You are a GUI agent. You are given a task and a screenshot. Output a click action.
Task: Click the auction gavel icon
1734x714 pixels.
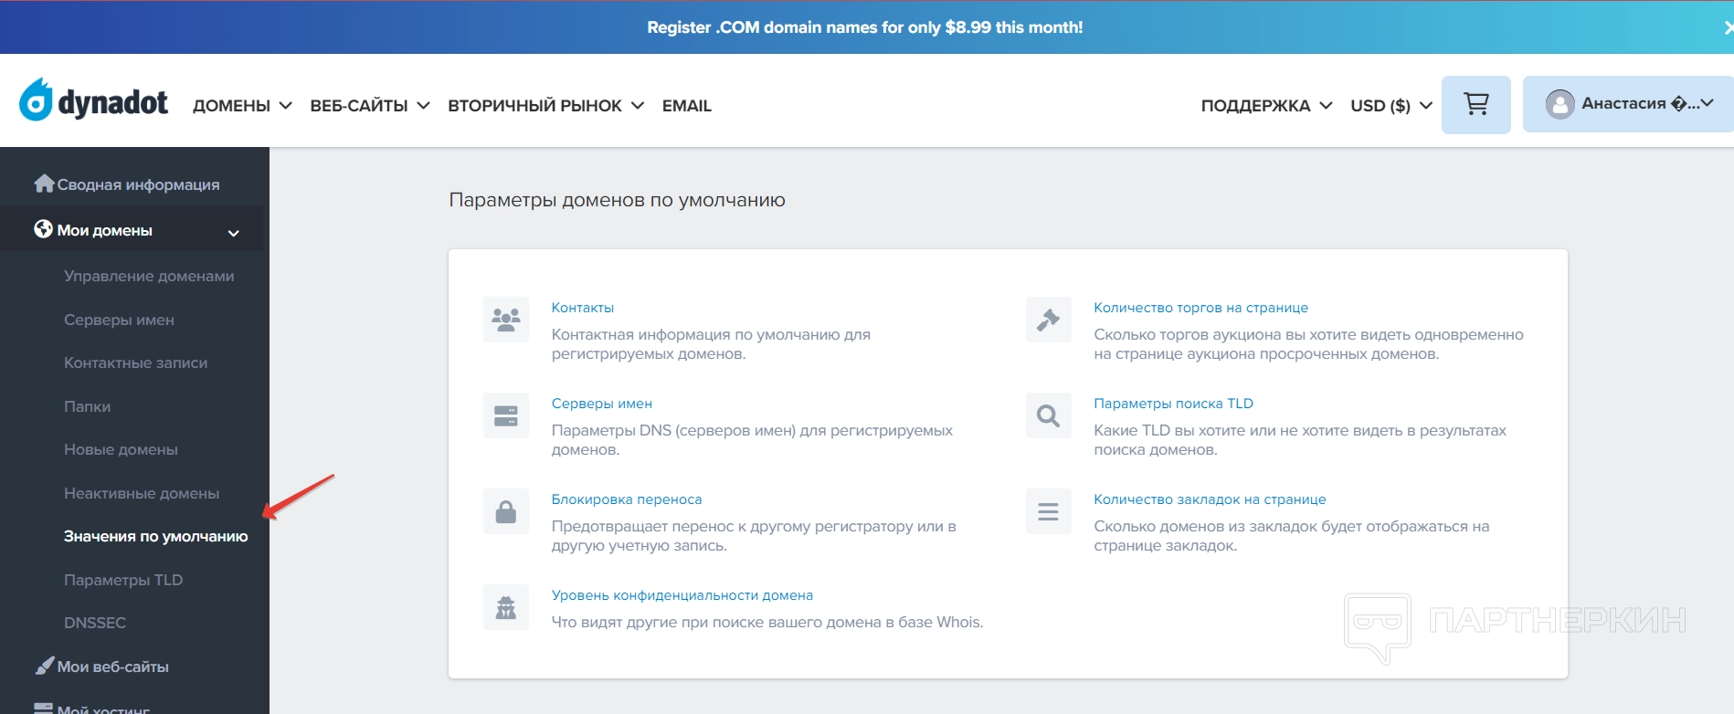[1048, 319]
